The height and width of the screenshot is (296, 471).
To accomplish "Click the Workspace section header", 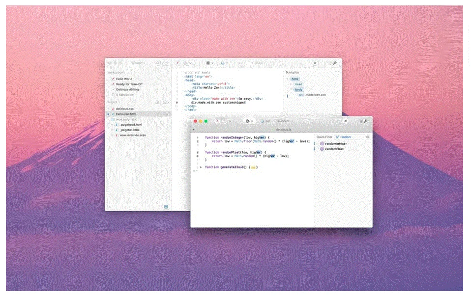I will click(x=115, y=73).
